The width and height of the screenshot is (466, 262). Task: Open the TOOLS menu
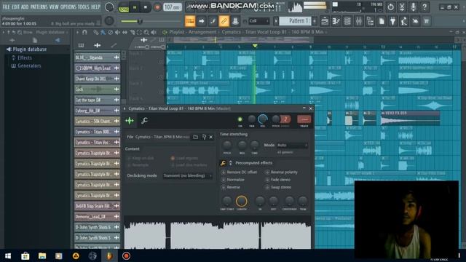click(84, 7)
